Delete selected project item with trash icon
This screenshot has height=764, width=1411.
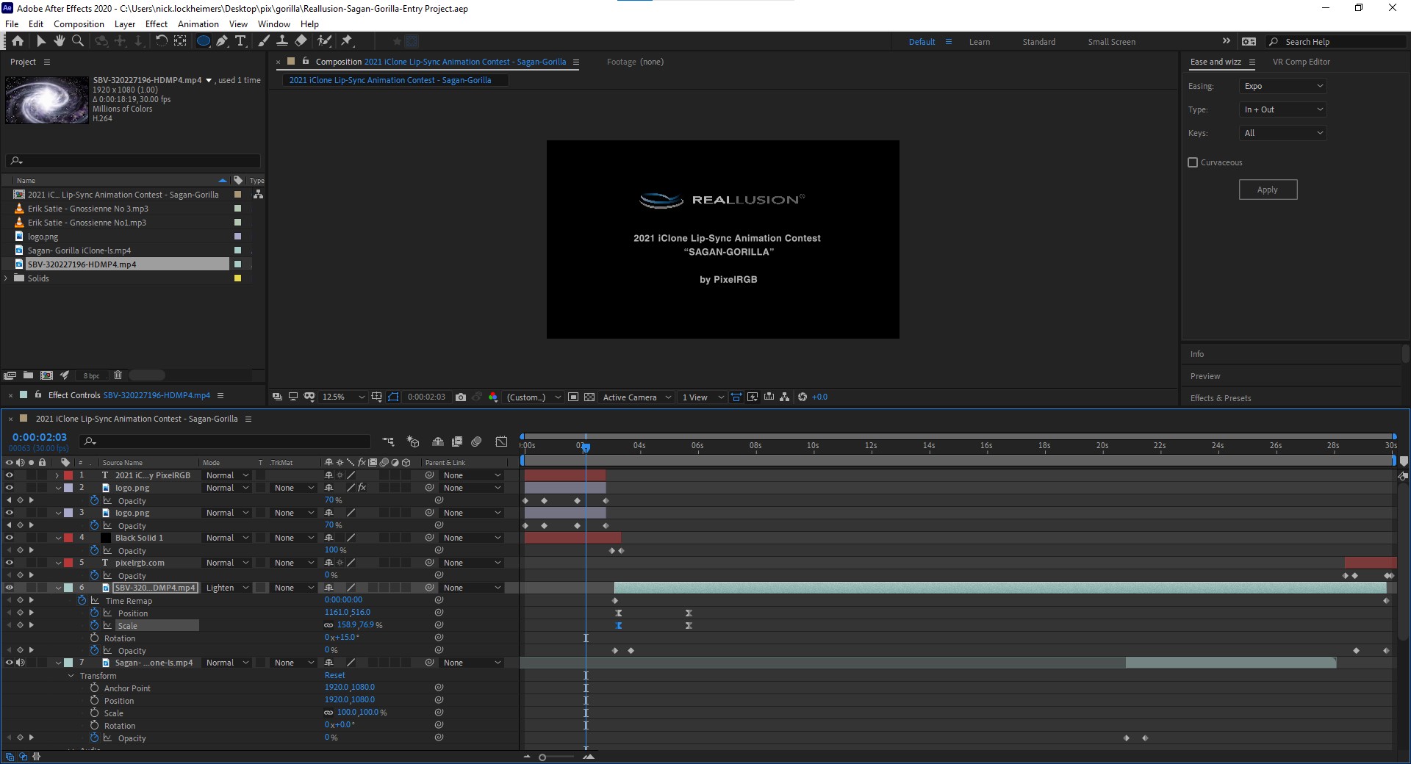[118, 375]
